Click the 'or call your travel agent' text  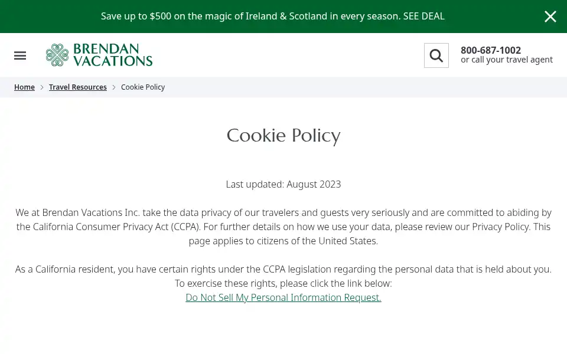coord(506,60)
